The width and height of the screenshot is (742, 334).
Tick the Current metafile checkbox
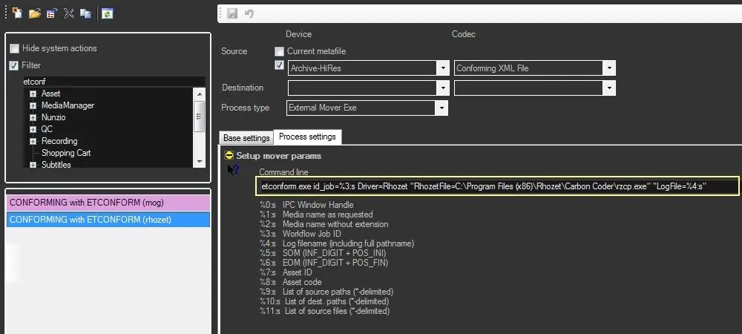pos(279,51)
